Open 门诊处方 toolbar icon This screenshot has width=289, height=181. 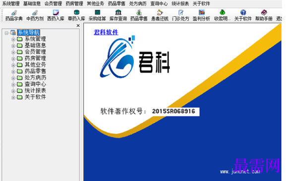click(180, 12)
